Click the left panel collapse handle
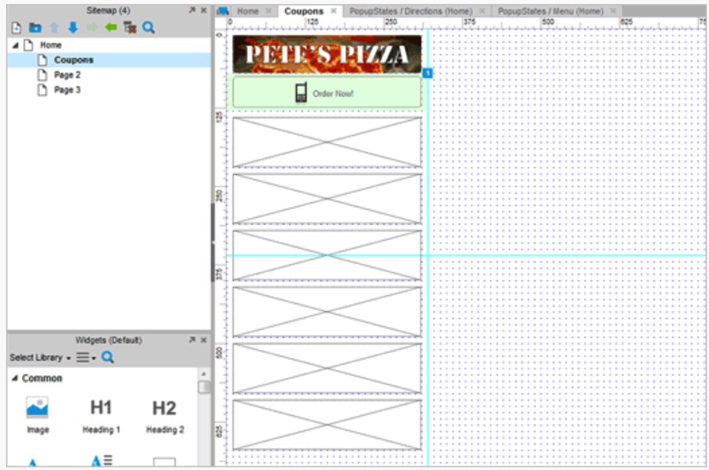Screen dimensions: 709x470 pyautogui.click(x=212, y=242)
